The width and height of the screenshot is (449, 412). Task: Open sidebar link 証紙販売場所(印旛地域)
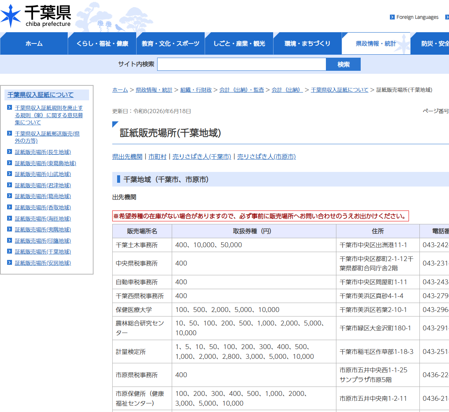tap(43, 240)
